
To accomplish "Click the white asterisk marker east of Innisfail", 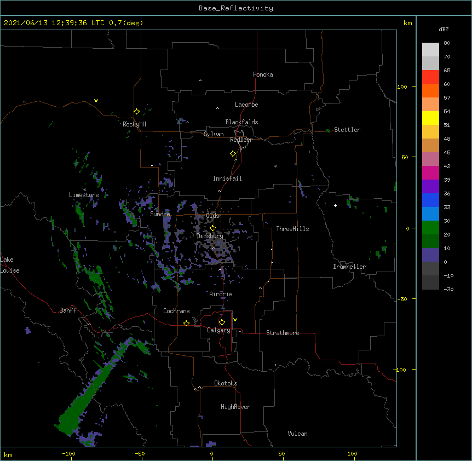I will coord(275,166).
